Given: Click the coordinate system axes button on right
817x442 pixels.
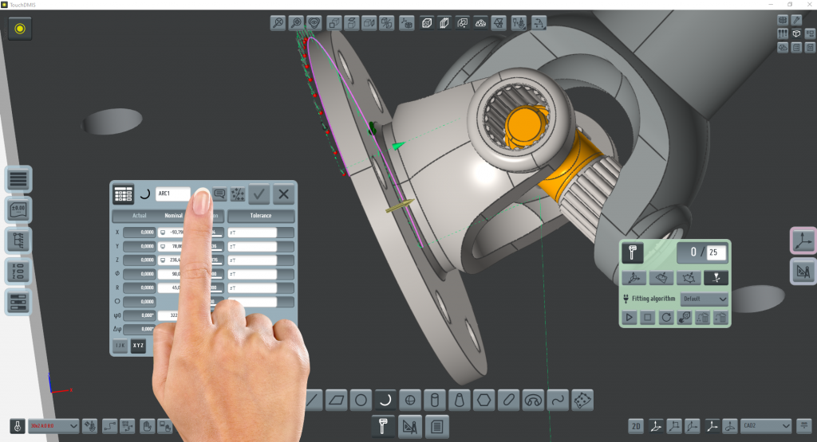Looking at the screenshot, I should pos(803,241).
